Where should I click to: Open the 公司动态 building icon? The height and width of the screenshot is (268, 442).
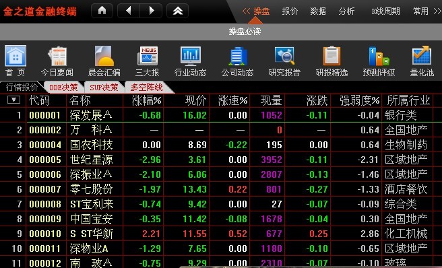(x=238, y=56)
